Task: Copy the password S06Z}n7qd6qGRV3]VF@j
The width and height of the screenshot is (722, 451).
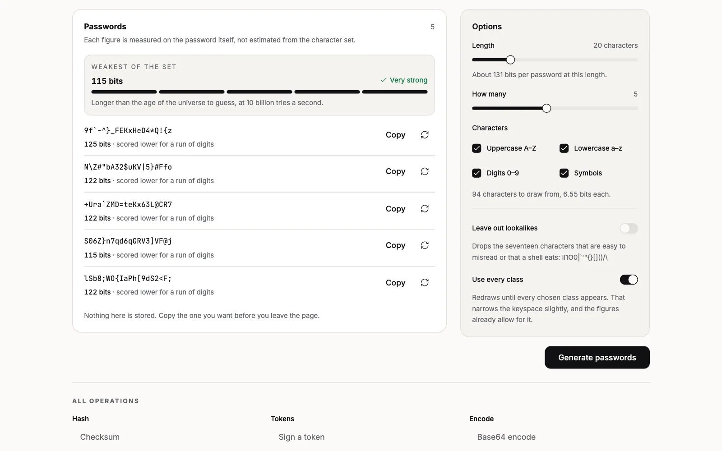Action: pos(395,245)
